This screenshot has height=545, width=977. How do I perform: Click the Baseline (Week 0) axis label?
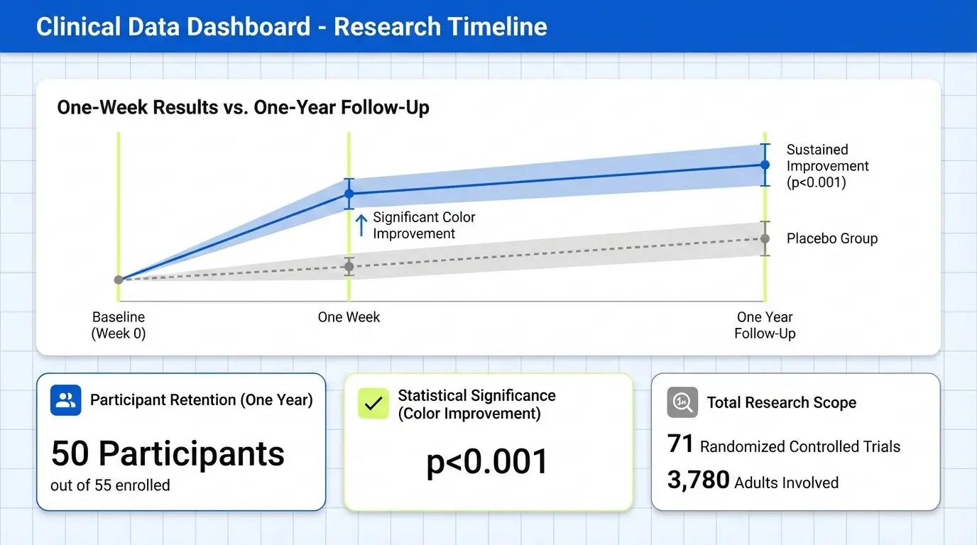pos(119,325)
